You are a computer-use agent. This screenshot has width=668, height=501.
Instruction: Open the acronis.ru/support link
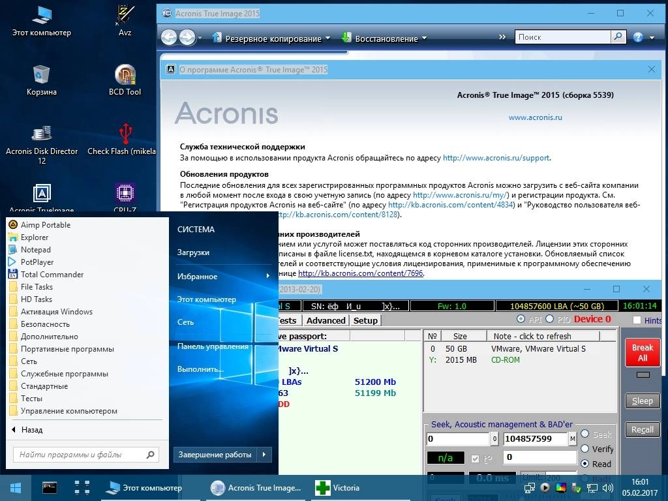496,158
